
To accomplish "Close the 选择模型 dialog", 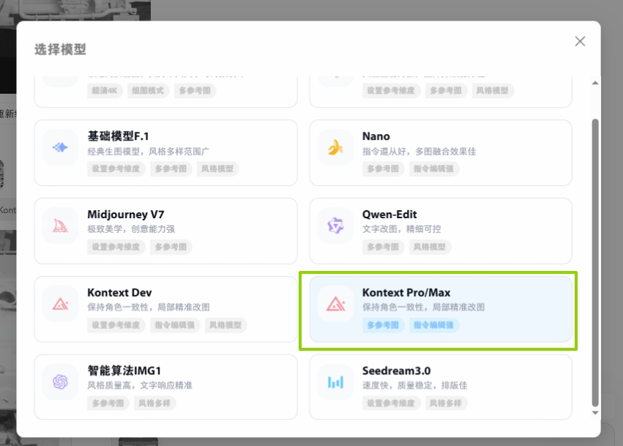I will coord(580,42).
